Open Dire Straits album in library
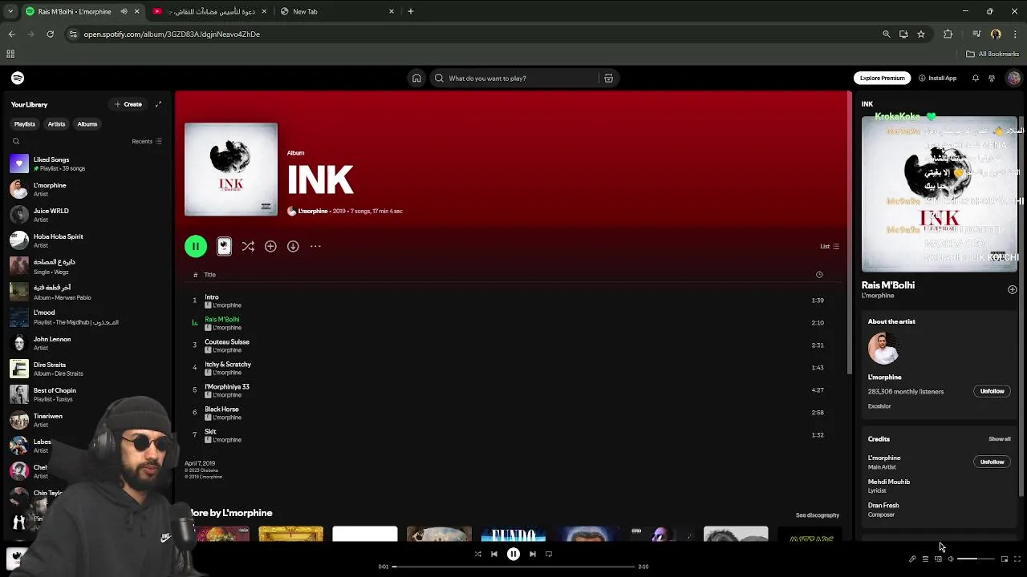The height and width of the screenshot is (577, 1027). click(87, 369)
